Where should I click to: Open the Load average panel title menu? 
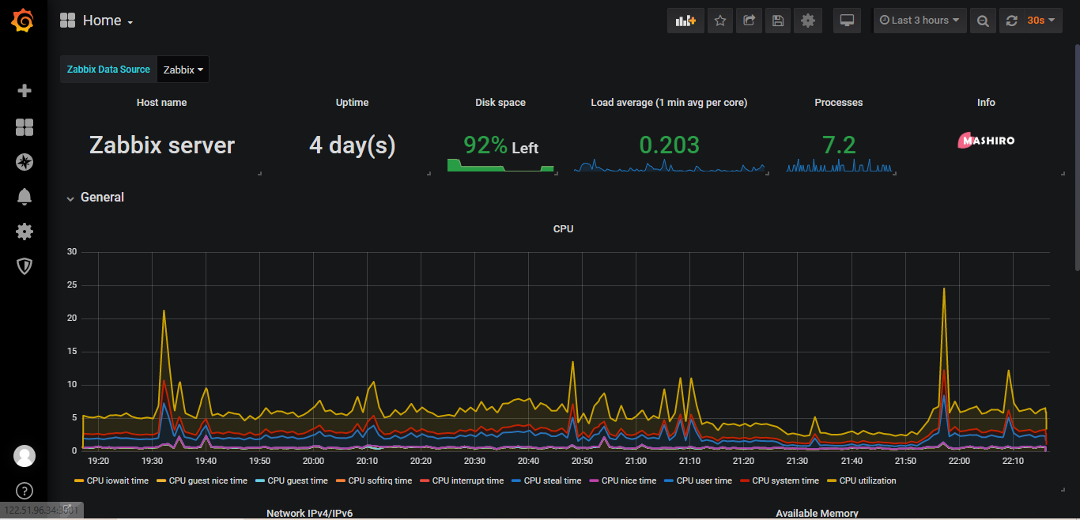tap(669, 103)
